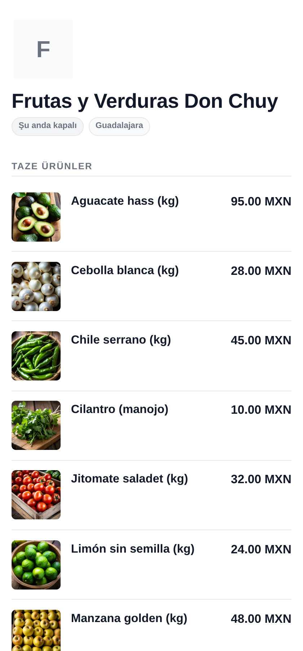Click the 32.00 MXN Jitomate price
The image size is (303, 651).
click(261, 479)
